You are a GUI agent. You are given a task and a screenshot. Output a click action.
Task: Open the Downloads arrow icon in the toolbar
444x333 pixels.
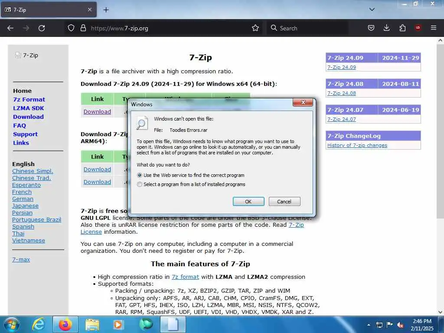click(386, 28)
